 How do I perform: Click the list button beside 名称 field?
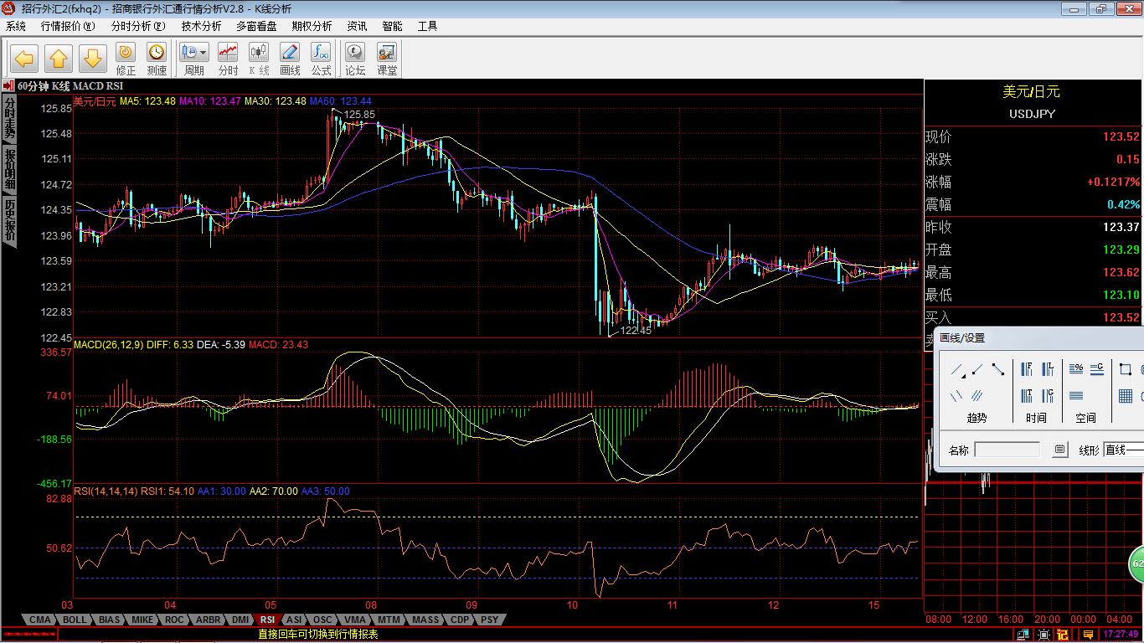tap(1059, 450)
